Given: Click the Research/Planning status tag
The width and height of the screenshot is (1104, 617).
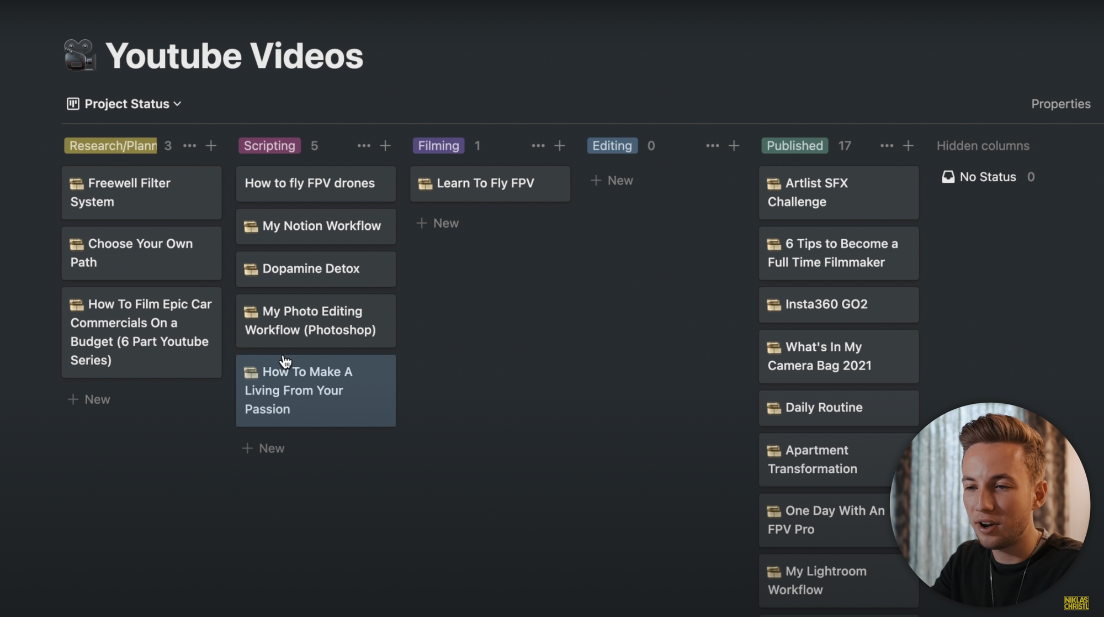Looking at the screenshot, I should 111,146.
